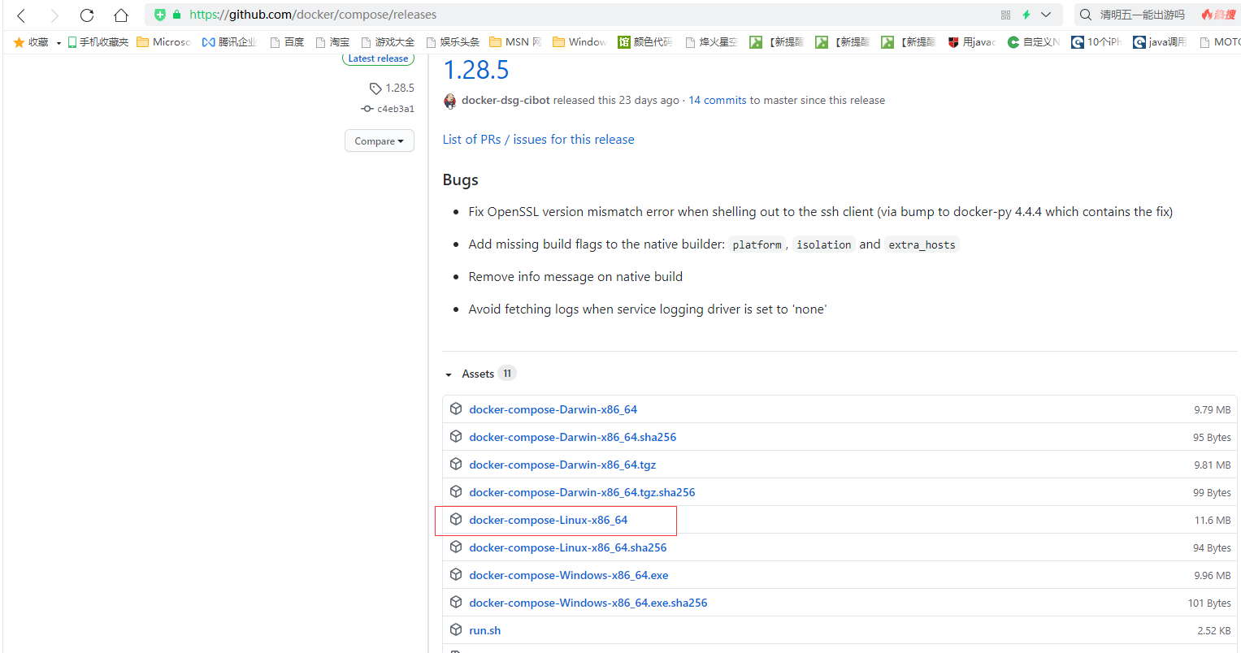This screenshot has height=653, width=1241.
Task: Open 10个PH bookmark
Action: 1096,42
